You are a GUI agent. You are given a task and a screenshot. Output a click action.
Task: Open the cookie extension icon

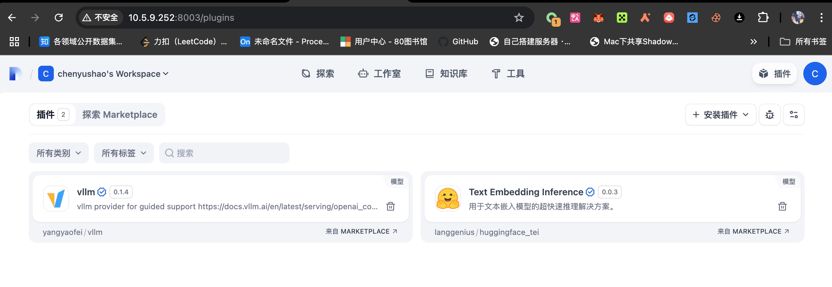coord(716,18)
